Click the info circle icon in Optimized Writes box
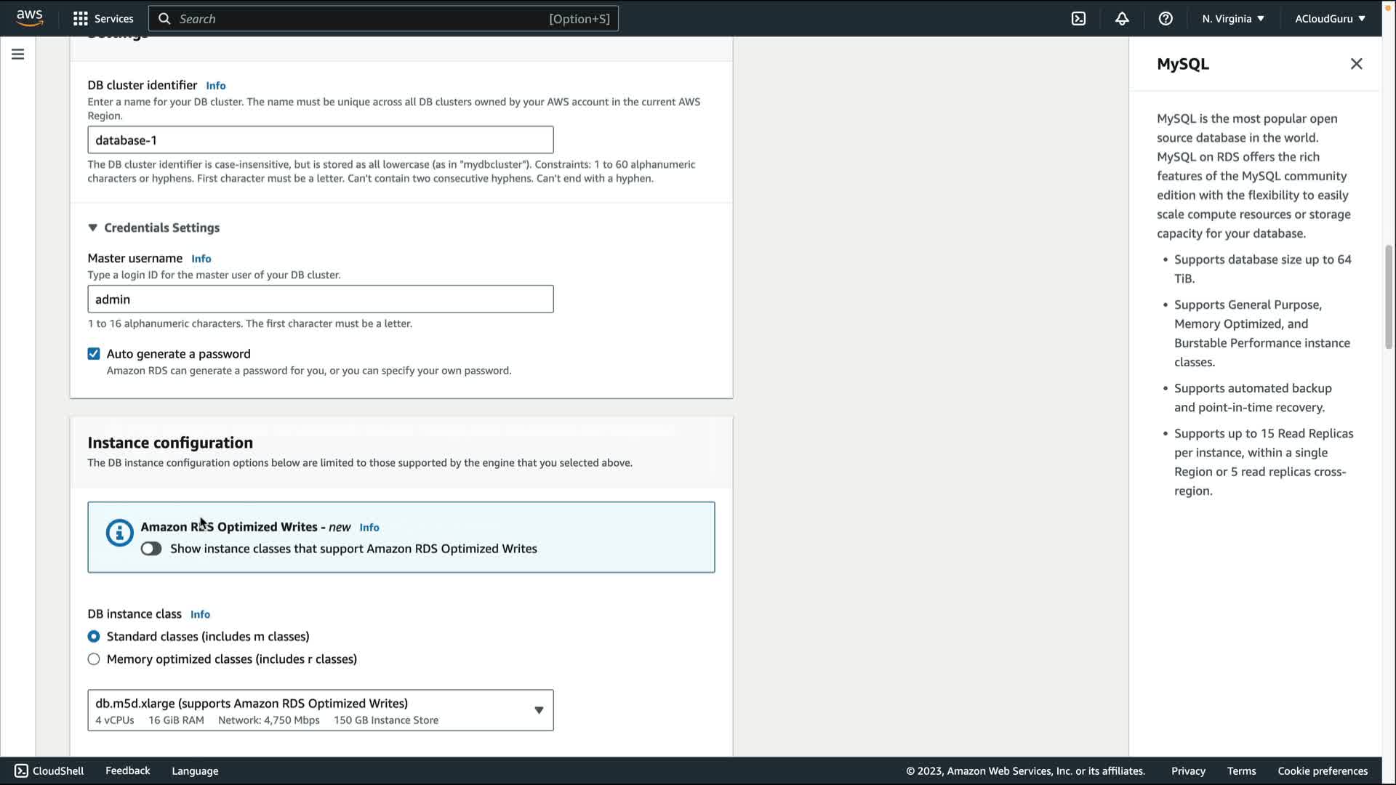Screen dimensions: 1396x785 pyautogui.click(x=119, y=533)
